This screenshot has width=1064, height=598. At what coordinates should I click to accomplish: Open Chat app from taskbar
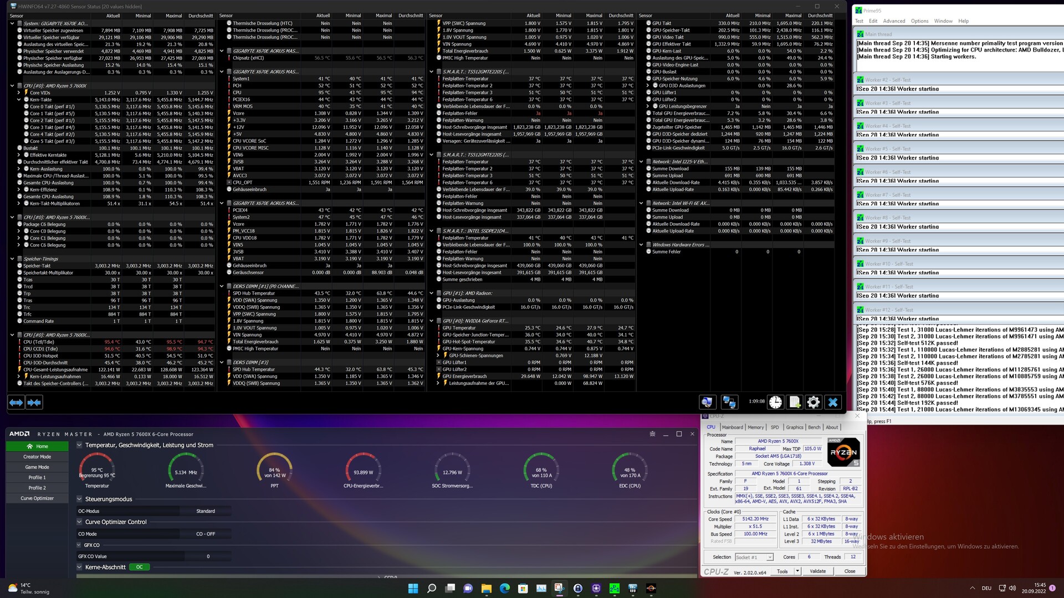click(468, 588)
